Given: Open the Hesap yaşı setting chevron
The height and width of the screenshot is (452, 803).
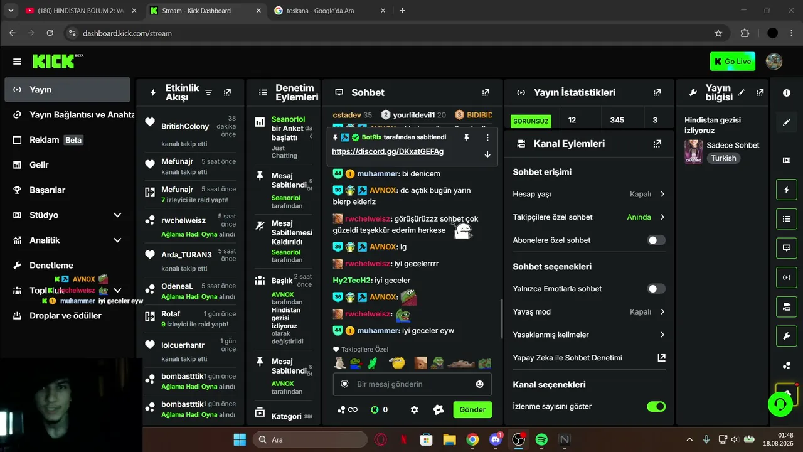Looking at the screenshot, I should [662, 194].
